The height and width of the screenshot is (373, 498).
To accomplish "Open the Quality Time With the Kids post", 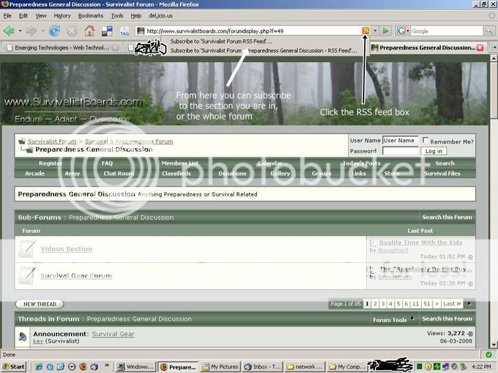I will pos(421,242).
